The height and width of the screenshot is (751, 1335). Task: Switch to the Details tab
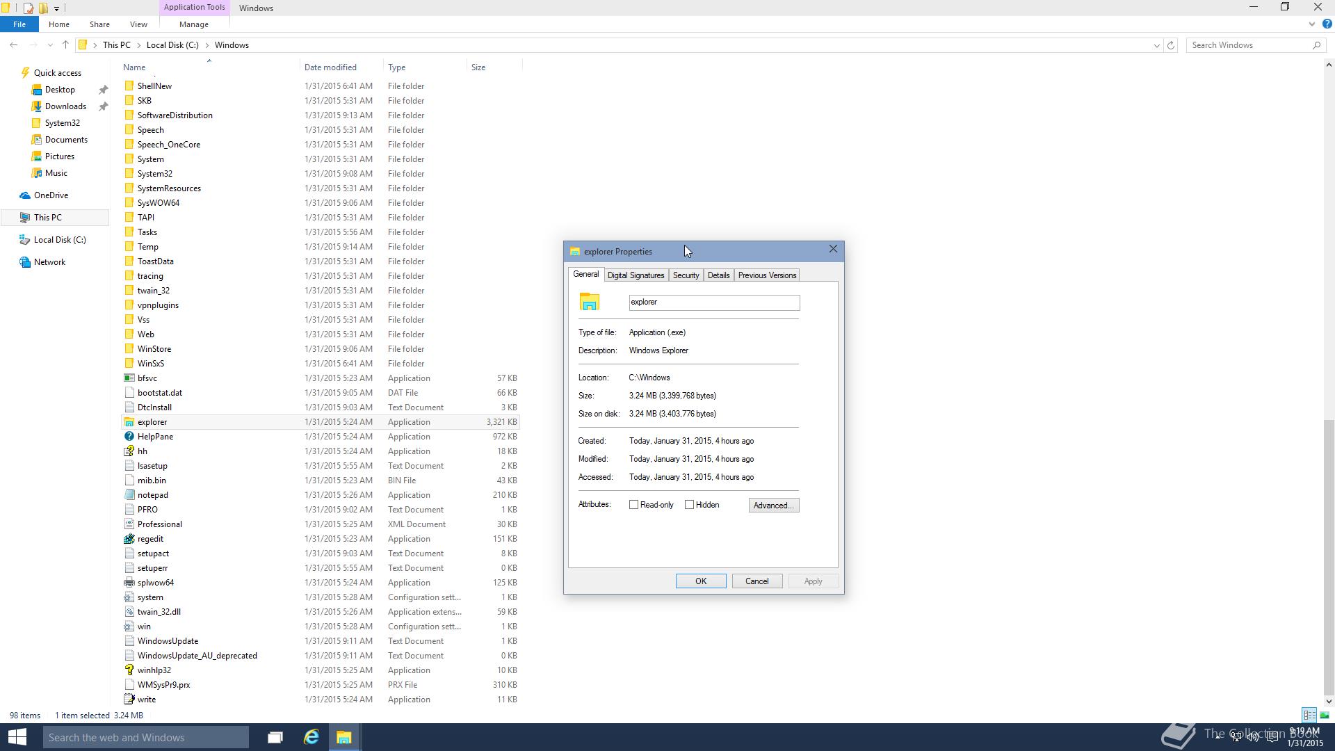pyautogui.click(x=718, y=275)
